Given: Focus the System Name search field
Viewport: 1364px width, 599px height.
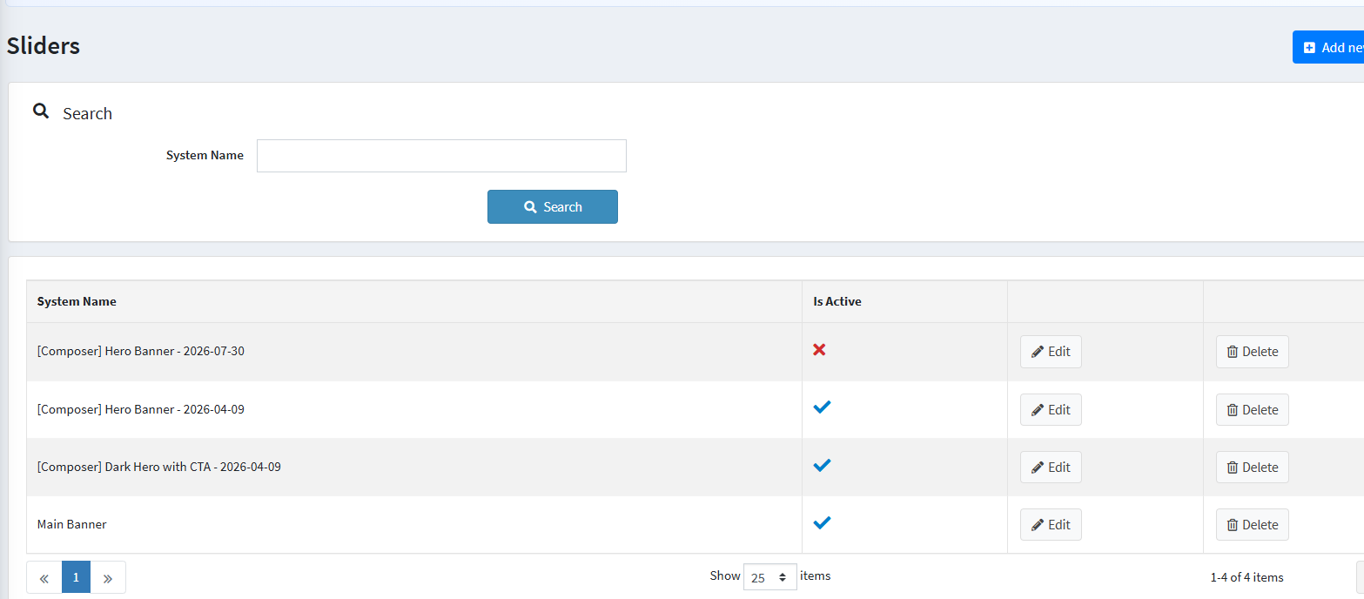Looking at the screenshot, I should 441,156.
